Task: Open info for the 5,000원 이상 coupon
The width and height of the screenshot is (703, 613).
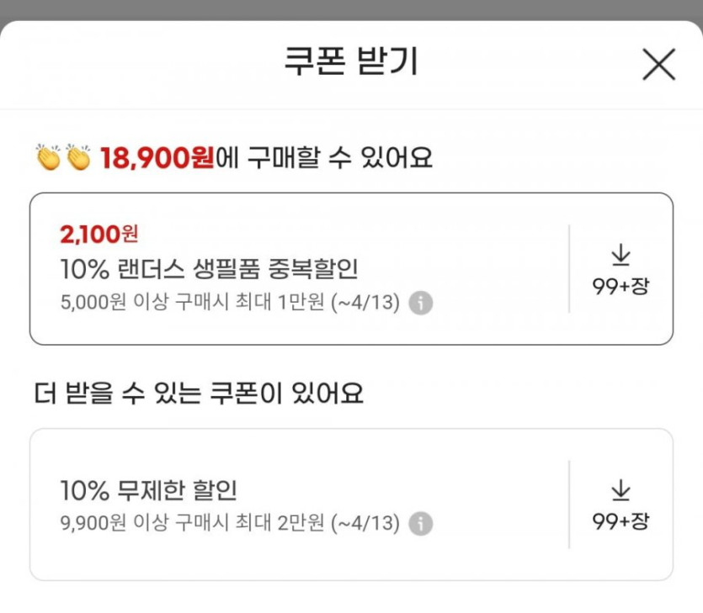Action: pos(421,303)
